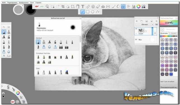Choose the Oval draw style
Viewport: 180px width, 105px height.
[93, 12]
